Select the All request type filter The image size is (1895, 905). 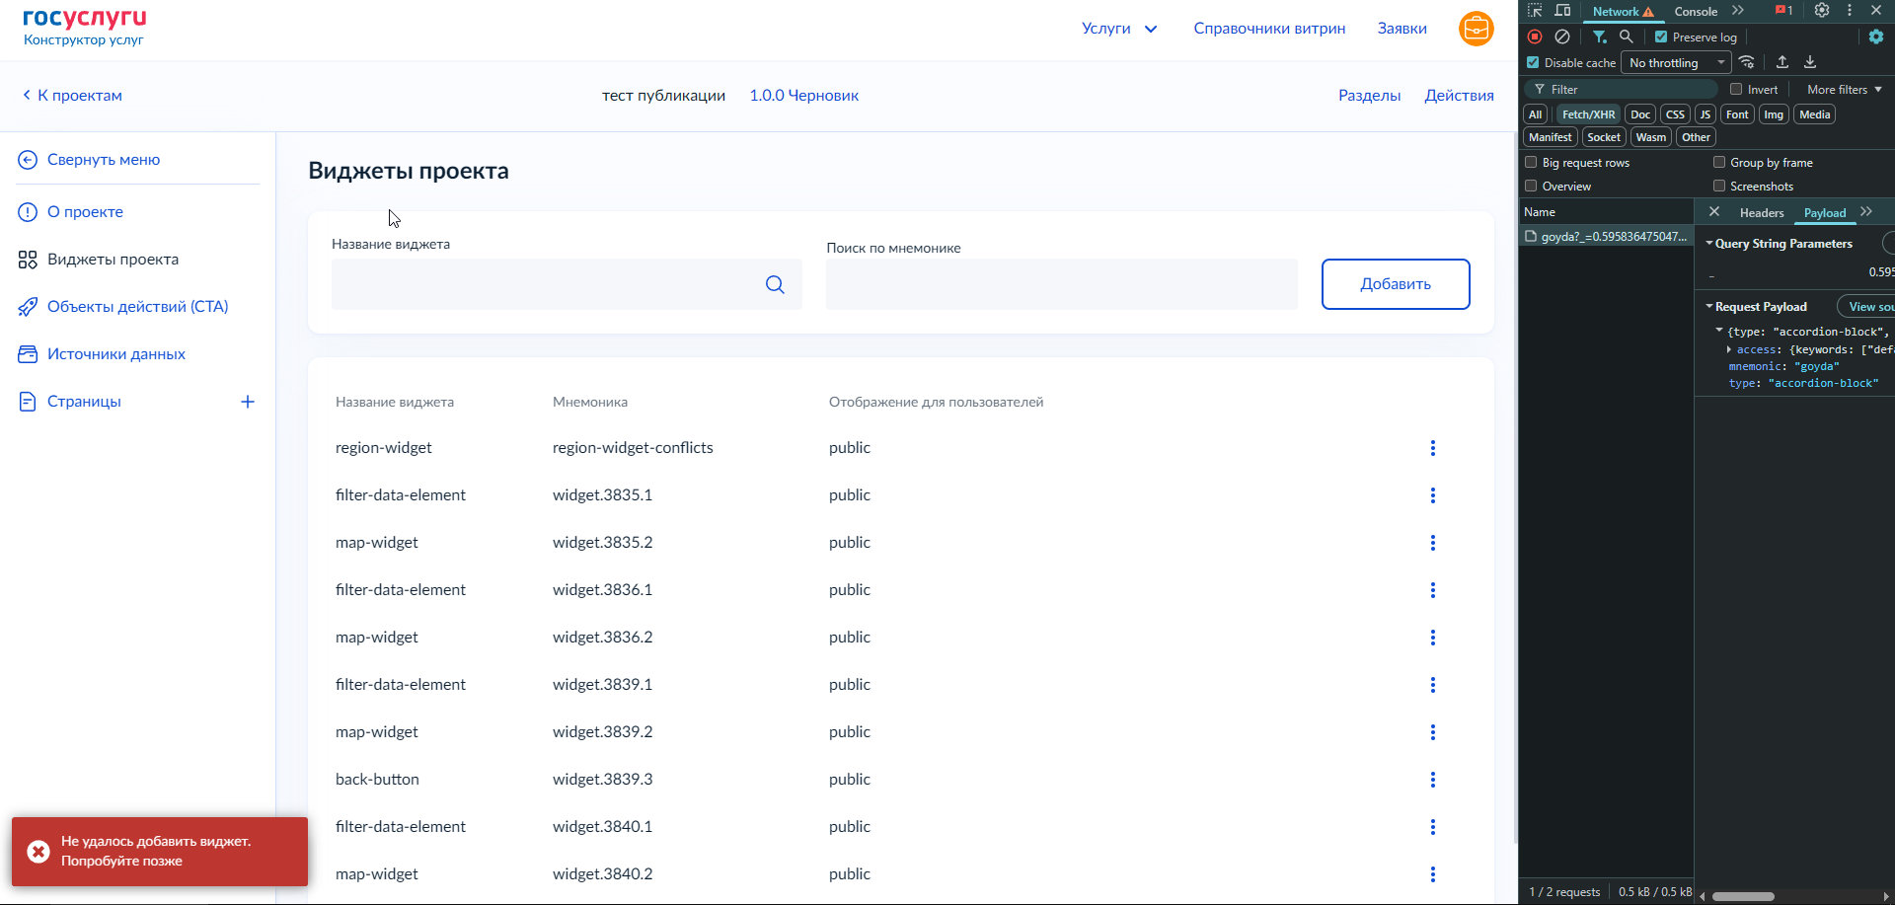click(1536, 114)
